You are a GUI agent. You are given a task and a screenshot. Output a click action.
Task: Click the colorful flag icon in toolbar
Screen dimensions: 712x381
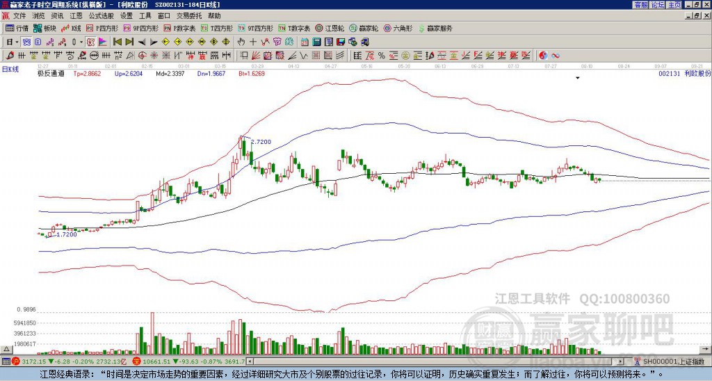(103, 42)
